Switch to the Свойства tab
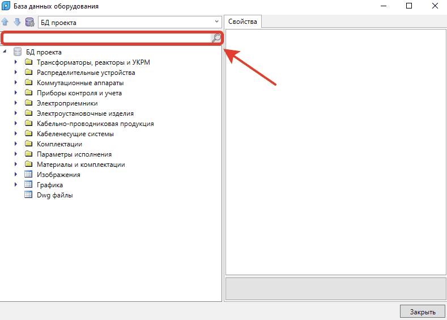Screen dimensions: 447x320 click(242, 22)
